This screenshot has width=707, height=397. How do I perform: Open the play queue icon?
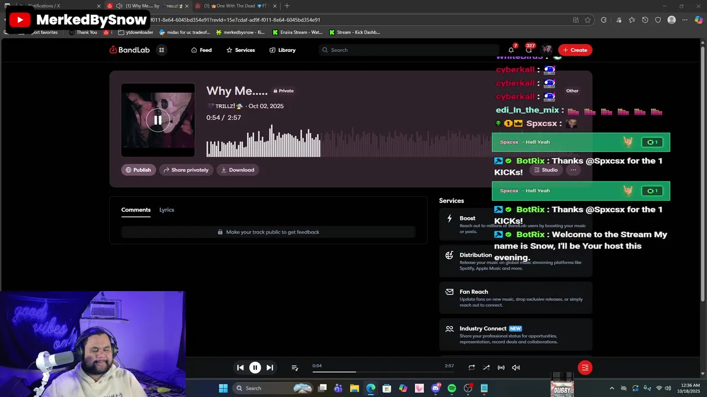(294, 368)
